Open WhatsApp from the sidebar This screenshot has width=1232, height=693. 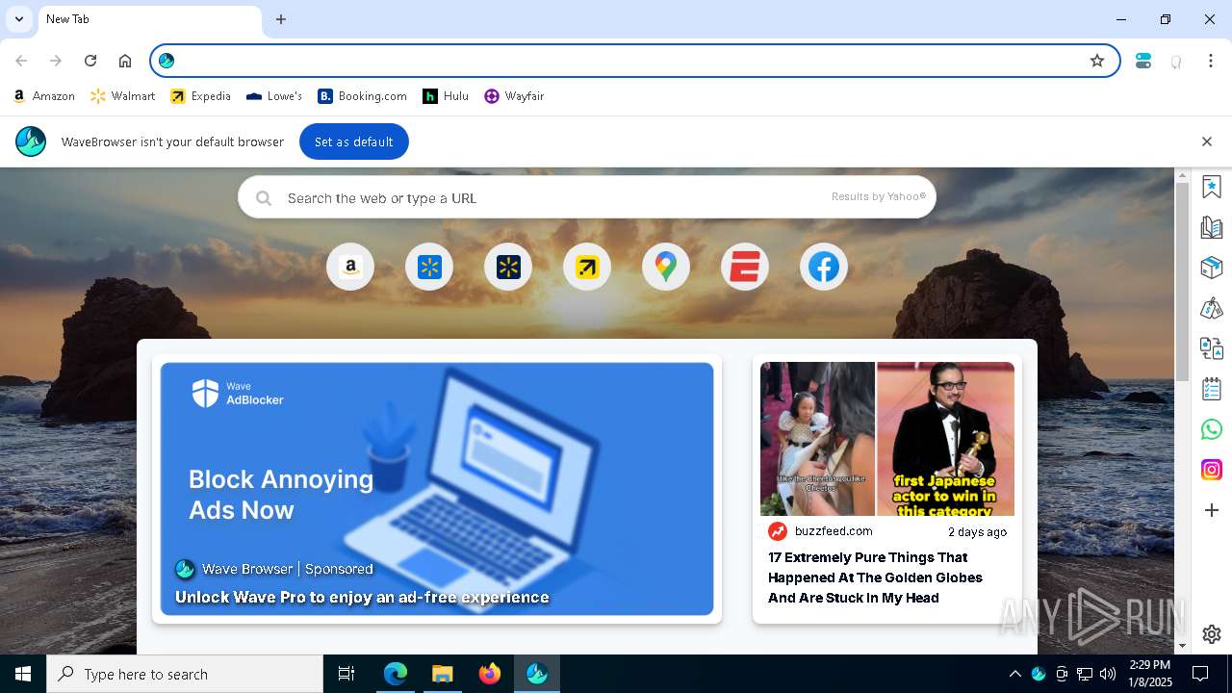click(x=1212, y=429)
